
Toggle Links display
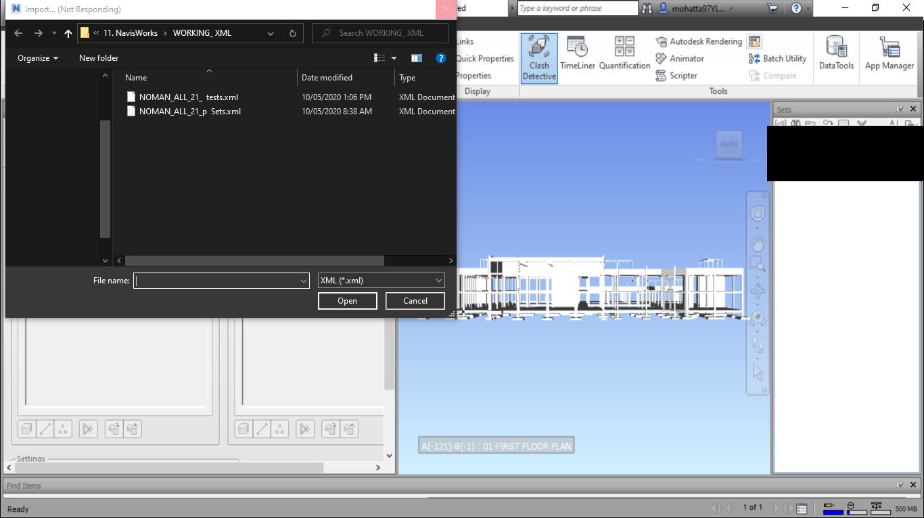(x=465, y=41)
